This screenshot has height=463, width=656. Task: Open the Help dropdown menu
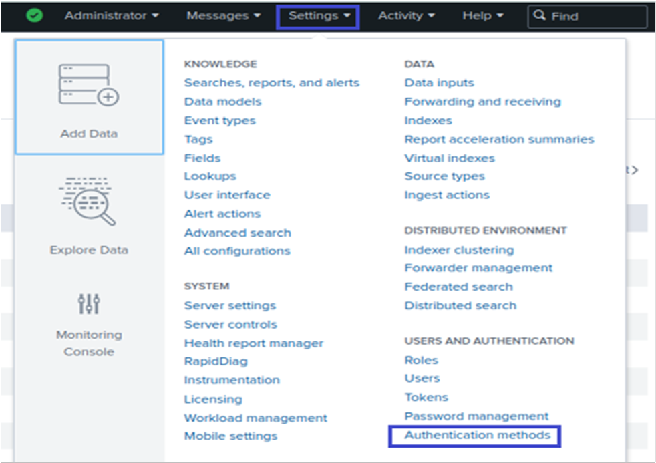[x=482, y=15]
